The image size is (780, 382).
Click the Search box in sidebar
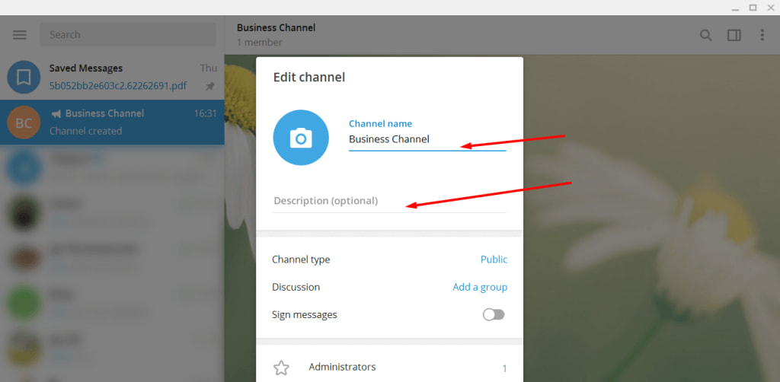pos(128,35)
